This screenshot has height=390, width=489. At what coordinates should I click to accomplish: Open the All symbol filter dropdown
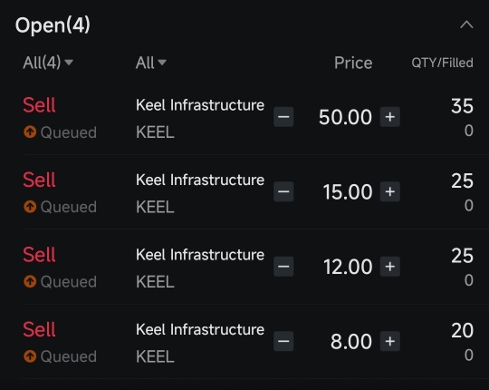[x=151, y=63]
